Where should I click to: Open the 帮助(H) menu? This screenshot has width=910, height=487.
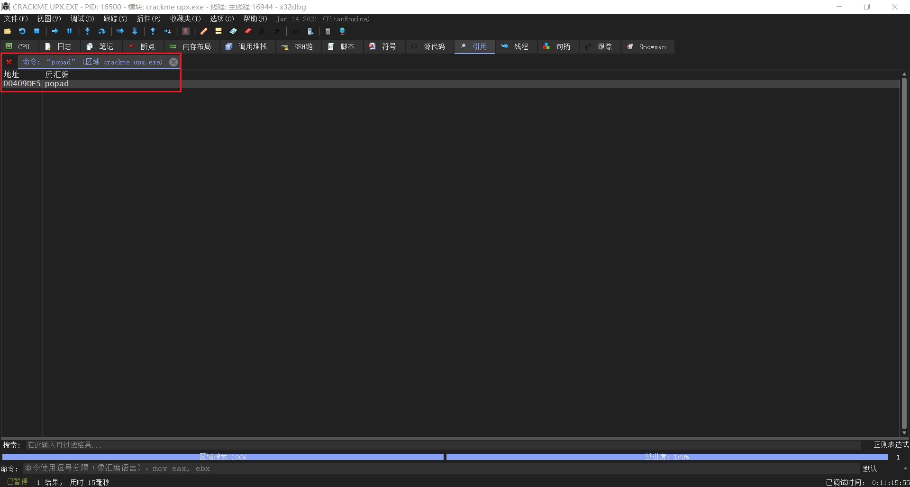[x=255, y=19]
